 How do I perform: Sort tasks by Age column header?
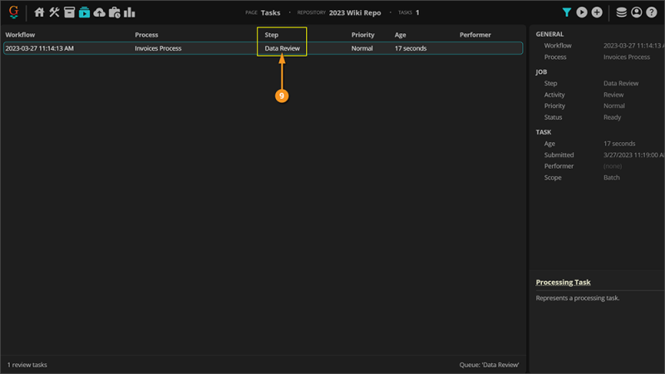400,35
